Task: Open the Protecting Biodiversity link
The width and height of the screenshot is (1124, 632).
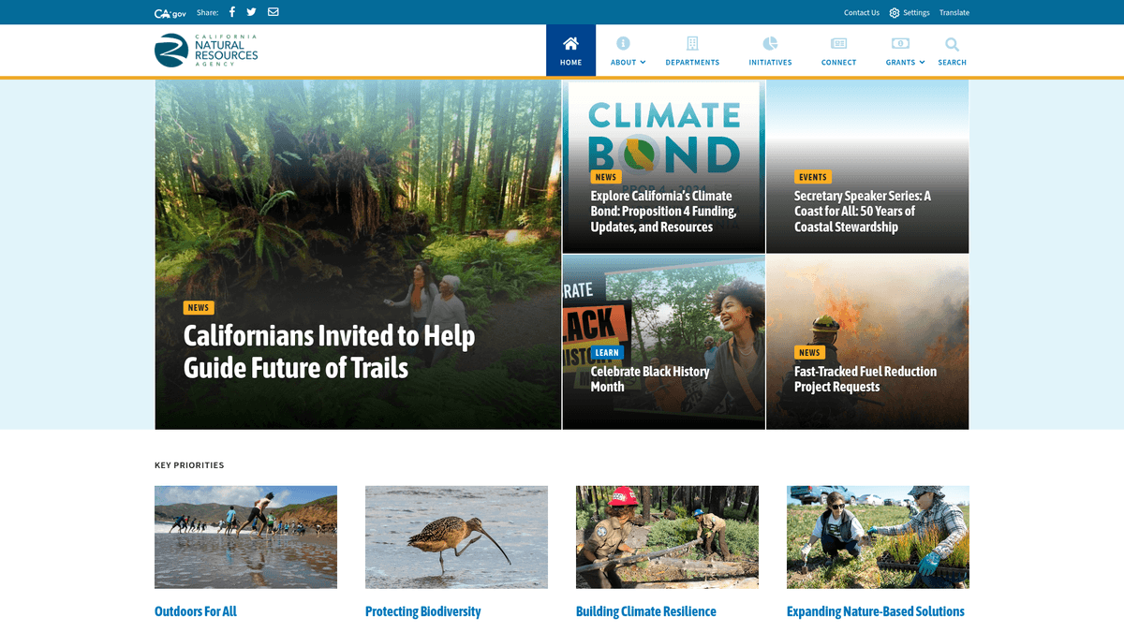Action: 421,610
